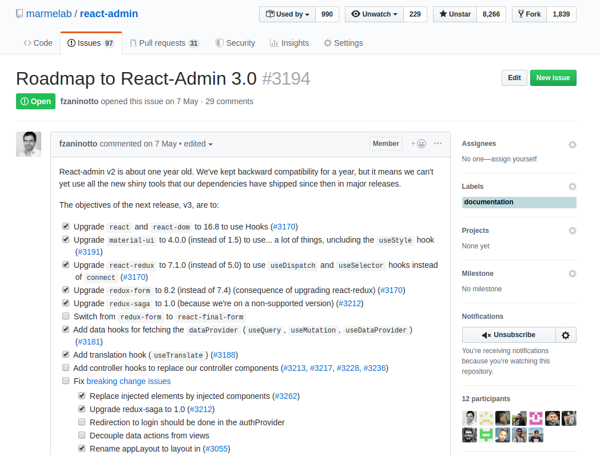
Task: Click fzaninotto's avatar beside the comment
Action: 29,144
